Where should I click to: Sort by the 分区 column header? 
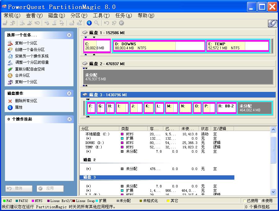coord(100,128)
